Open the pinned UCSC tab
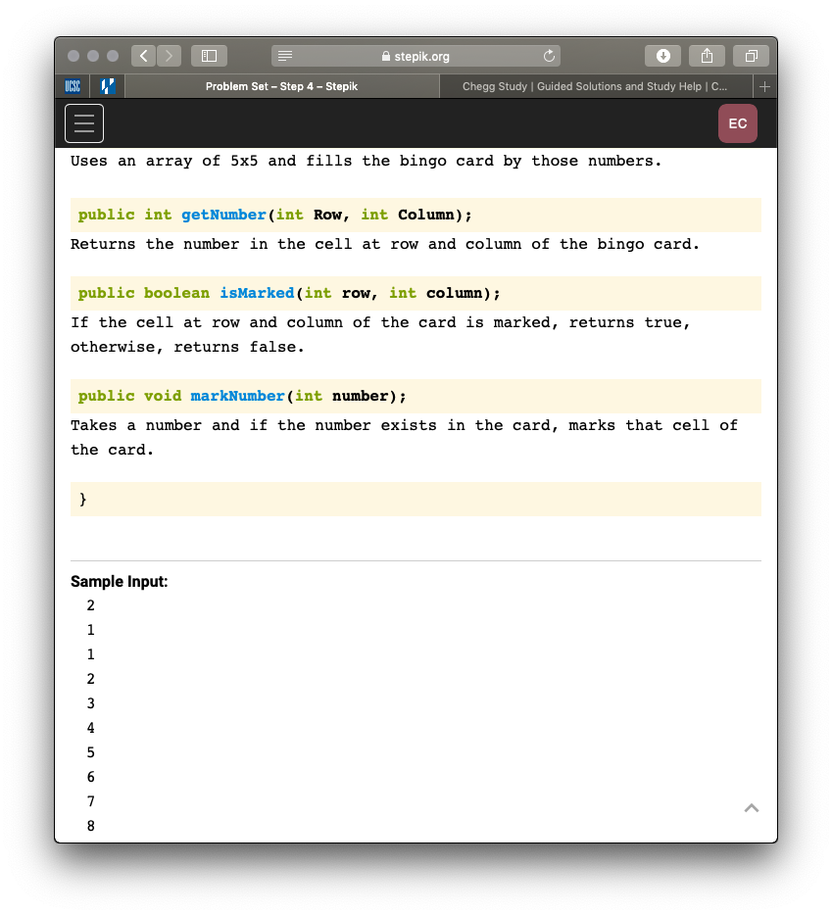 [x=73, y=86]
